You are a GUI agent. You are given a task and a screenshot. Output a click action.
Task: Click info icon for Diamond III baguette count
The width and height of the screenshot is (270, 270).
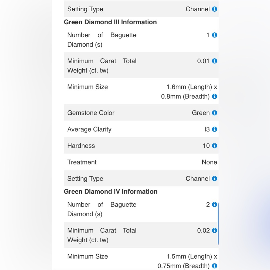pos(214,35)
